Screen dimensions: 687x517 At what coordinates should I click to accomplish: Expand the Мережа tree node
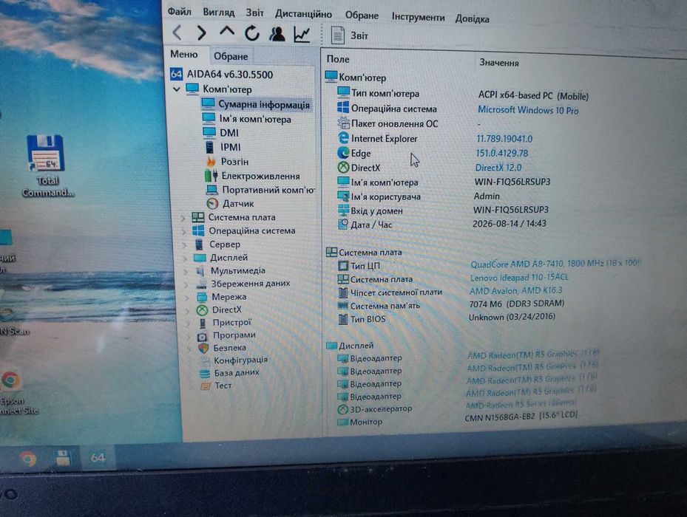click(x=188, y=297)
